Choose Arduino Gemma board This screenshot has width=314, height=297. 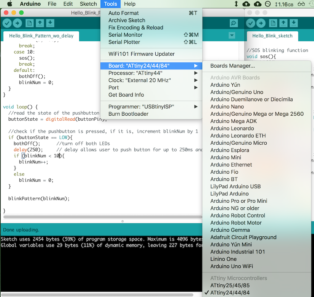tap(257, 230)
